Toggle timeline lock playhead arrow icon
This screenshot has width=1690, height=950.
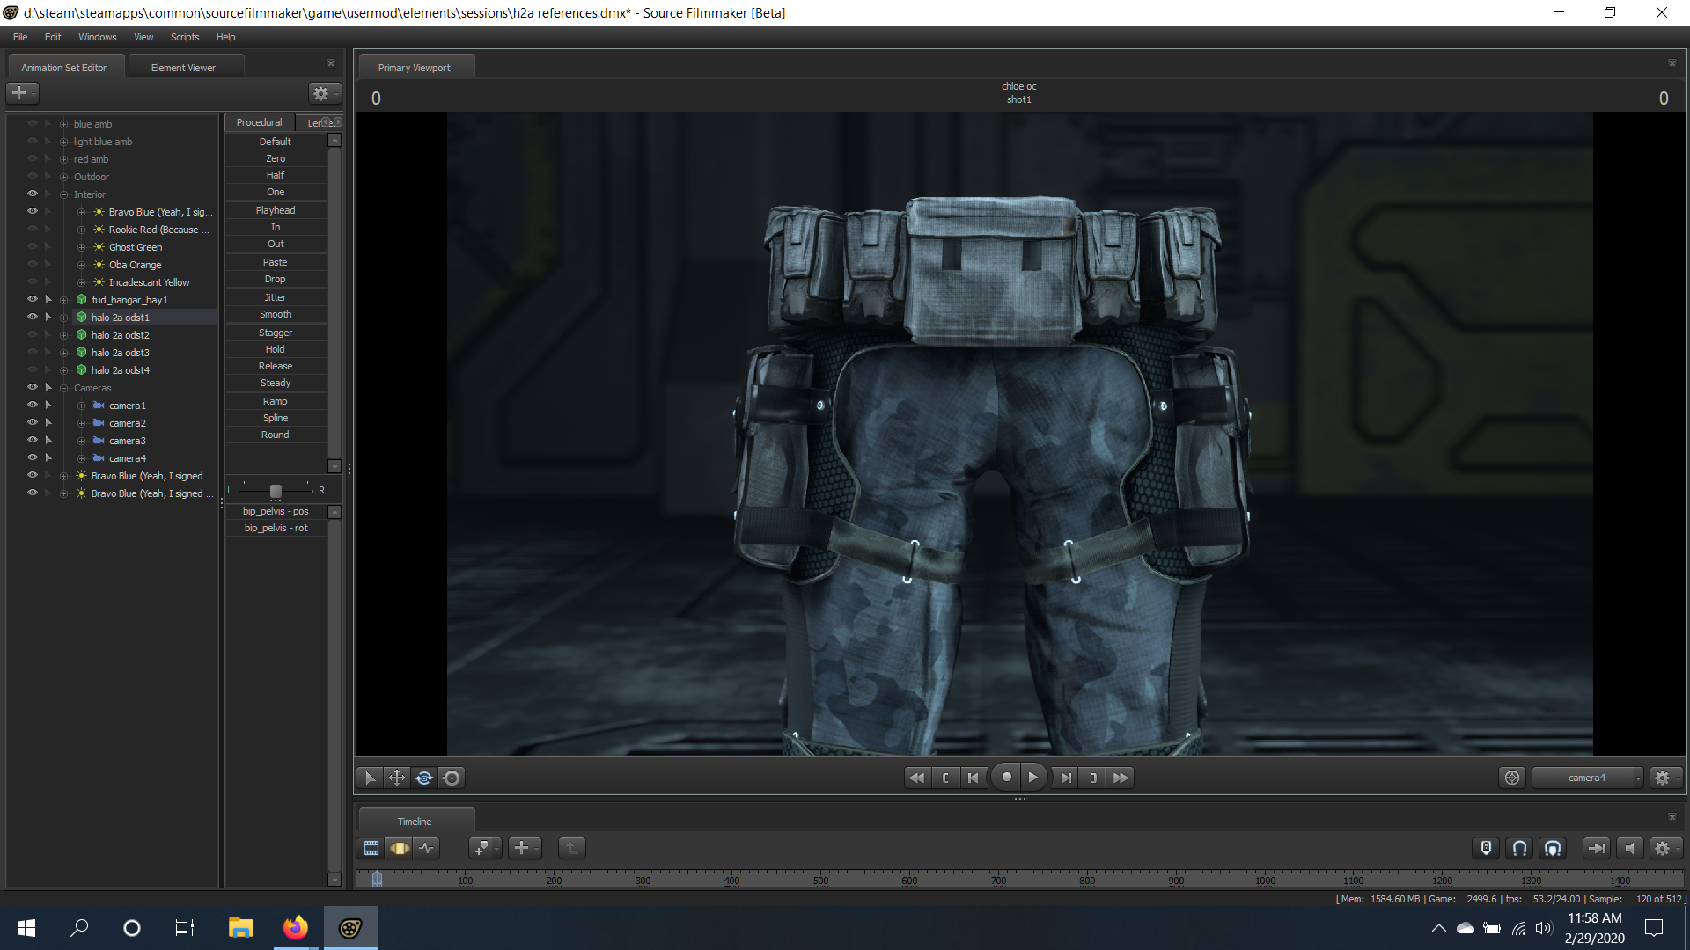1596,848
